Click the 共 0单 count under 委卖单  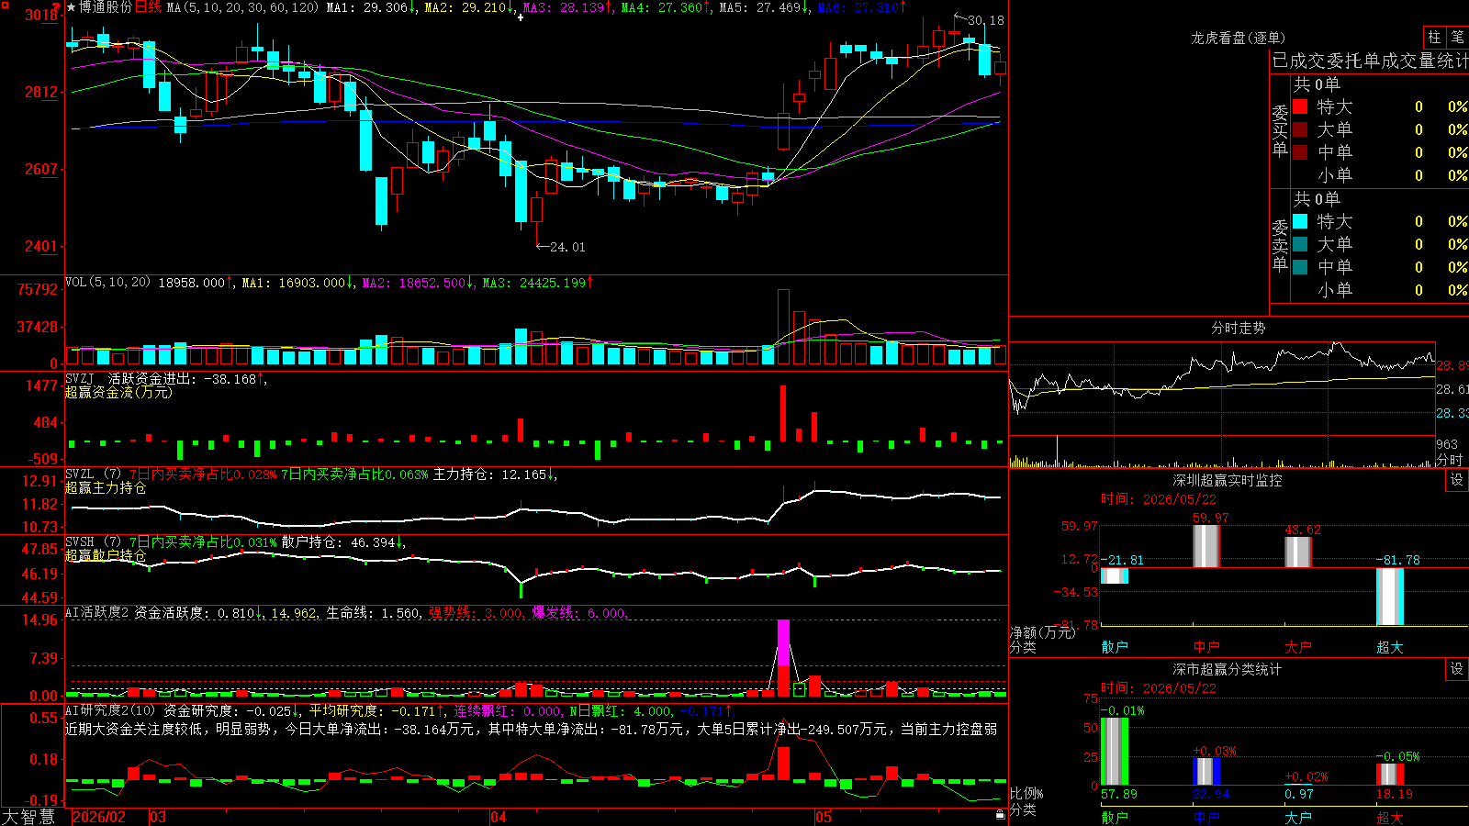tap(1317, 198)
